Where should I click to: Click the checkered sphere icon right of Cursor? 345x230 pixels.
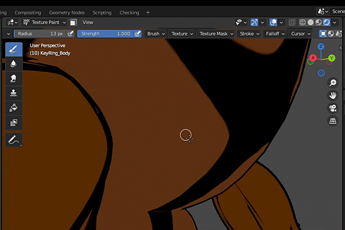[x=331, y=34]
